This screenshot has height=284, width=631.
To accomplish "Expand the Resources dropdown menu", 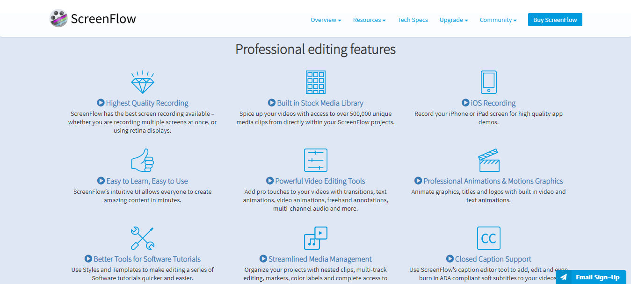I will 370,20.
